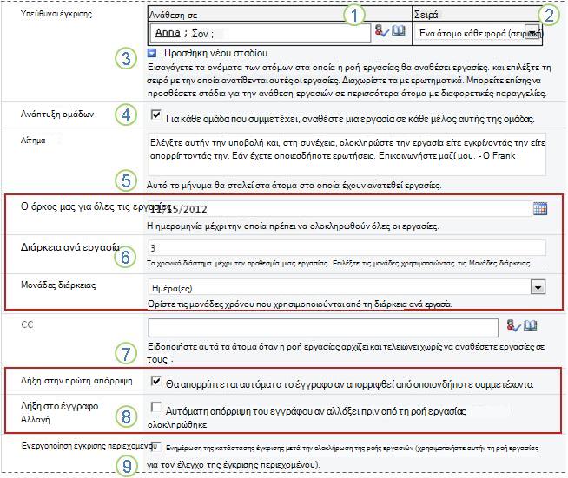Open address book icon beside Ανάθεση σε field
This screenshot has width=568, height=478.
coord(399,30)
